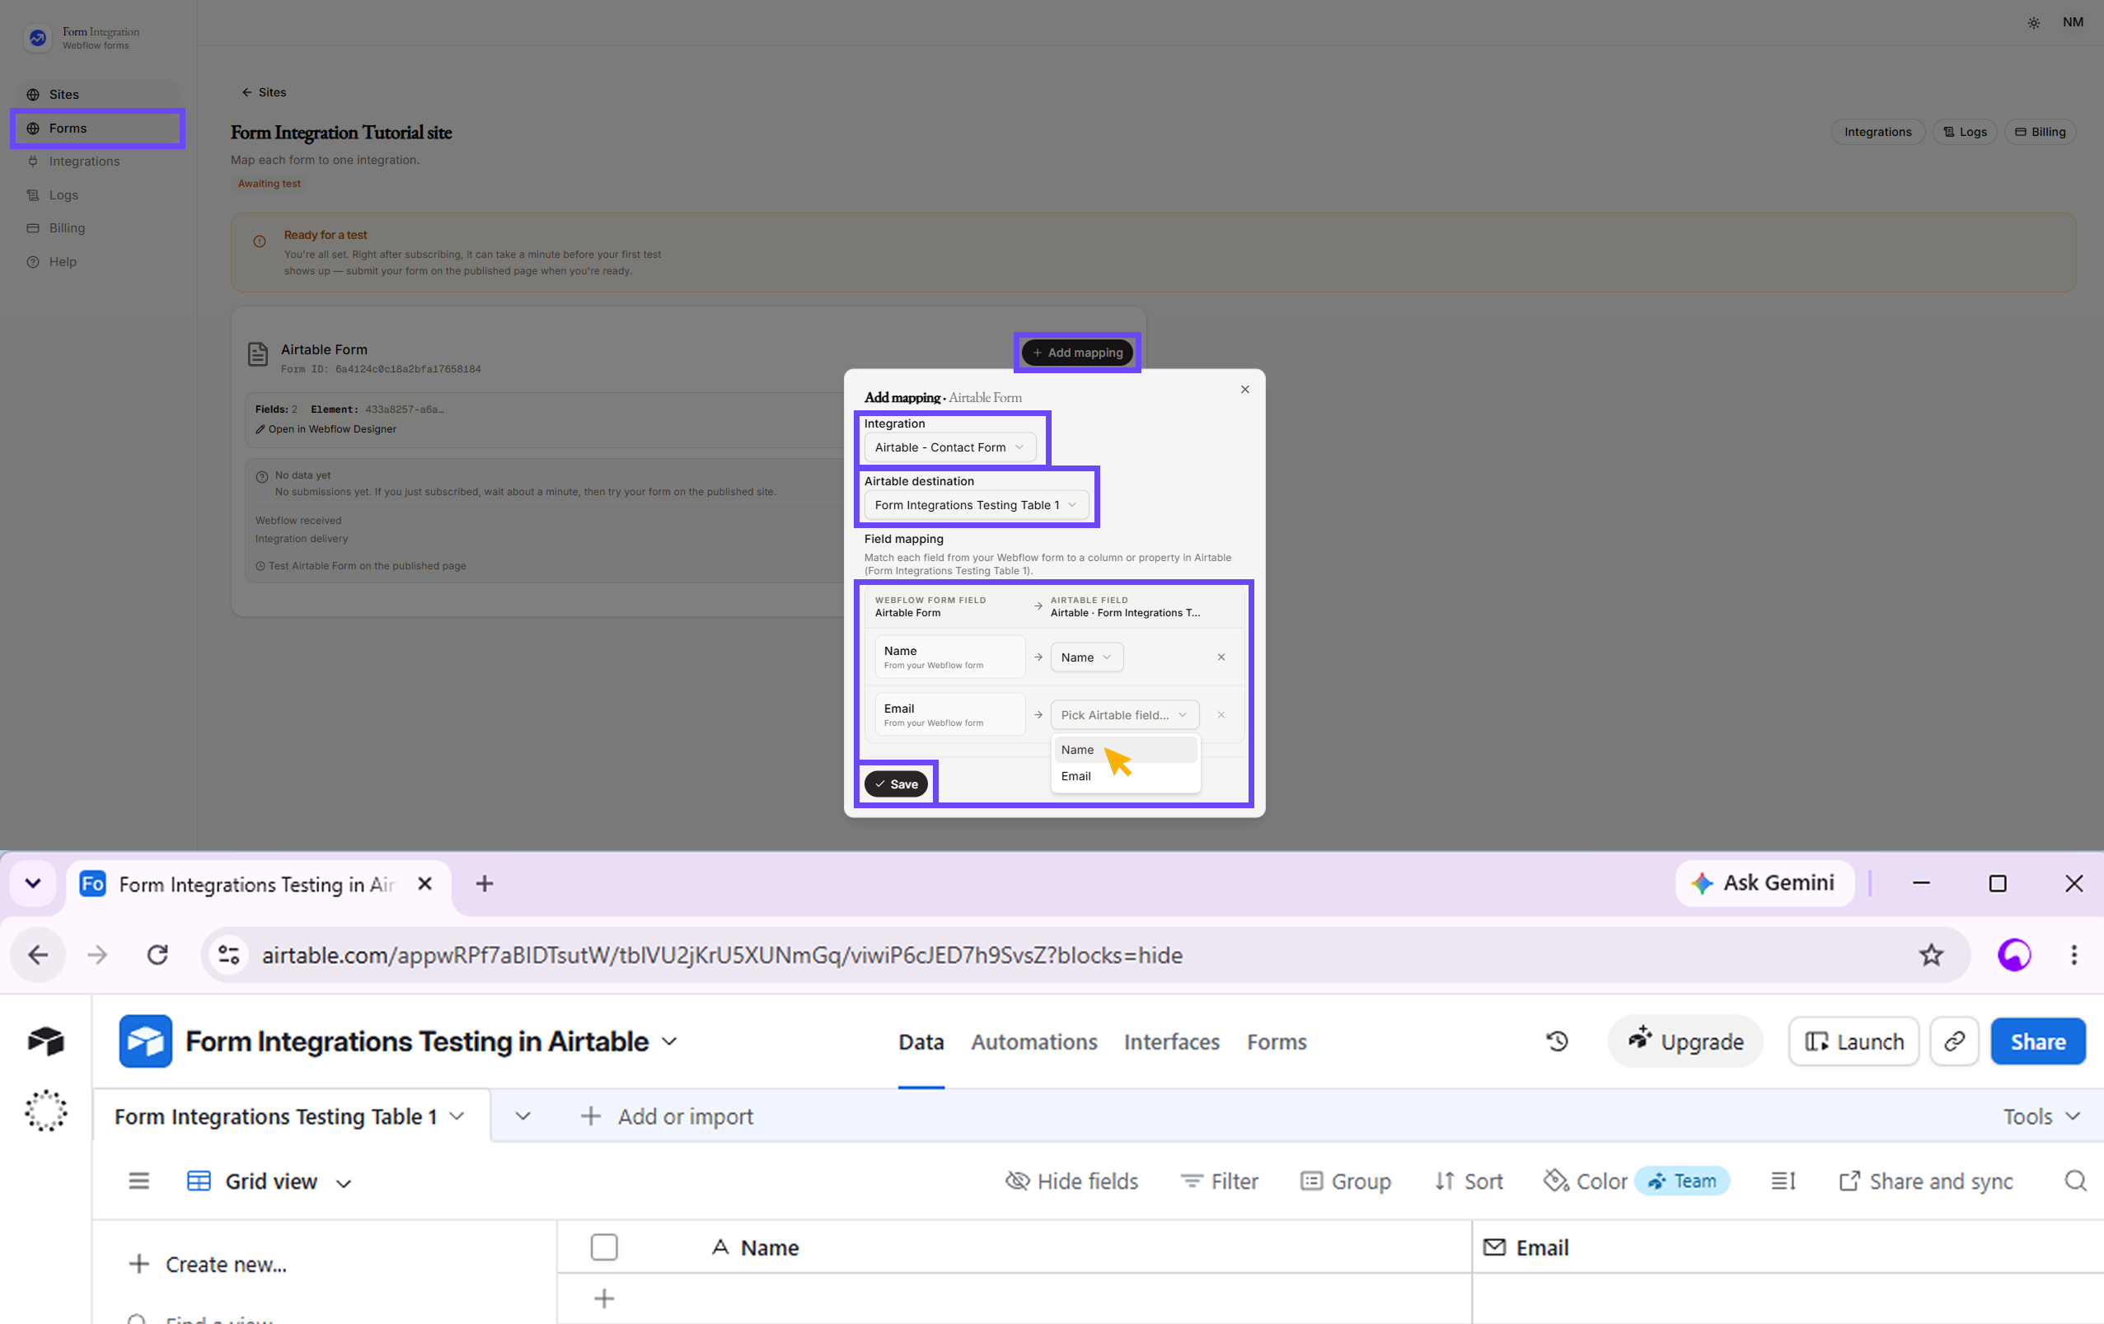The height and width of the screenshot is (1324, 2104).
Task: Click the Launch button
Action: (x=1853, y=1042)
